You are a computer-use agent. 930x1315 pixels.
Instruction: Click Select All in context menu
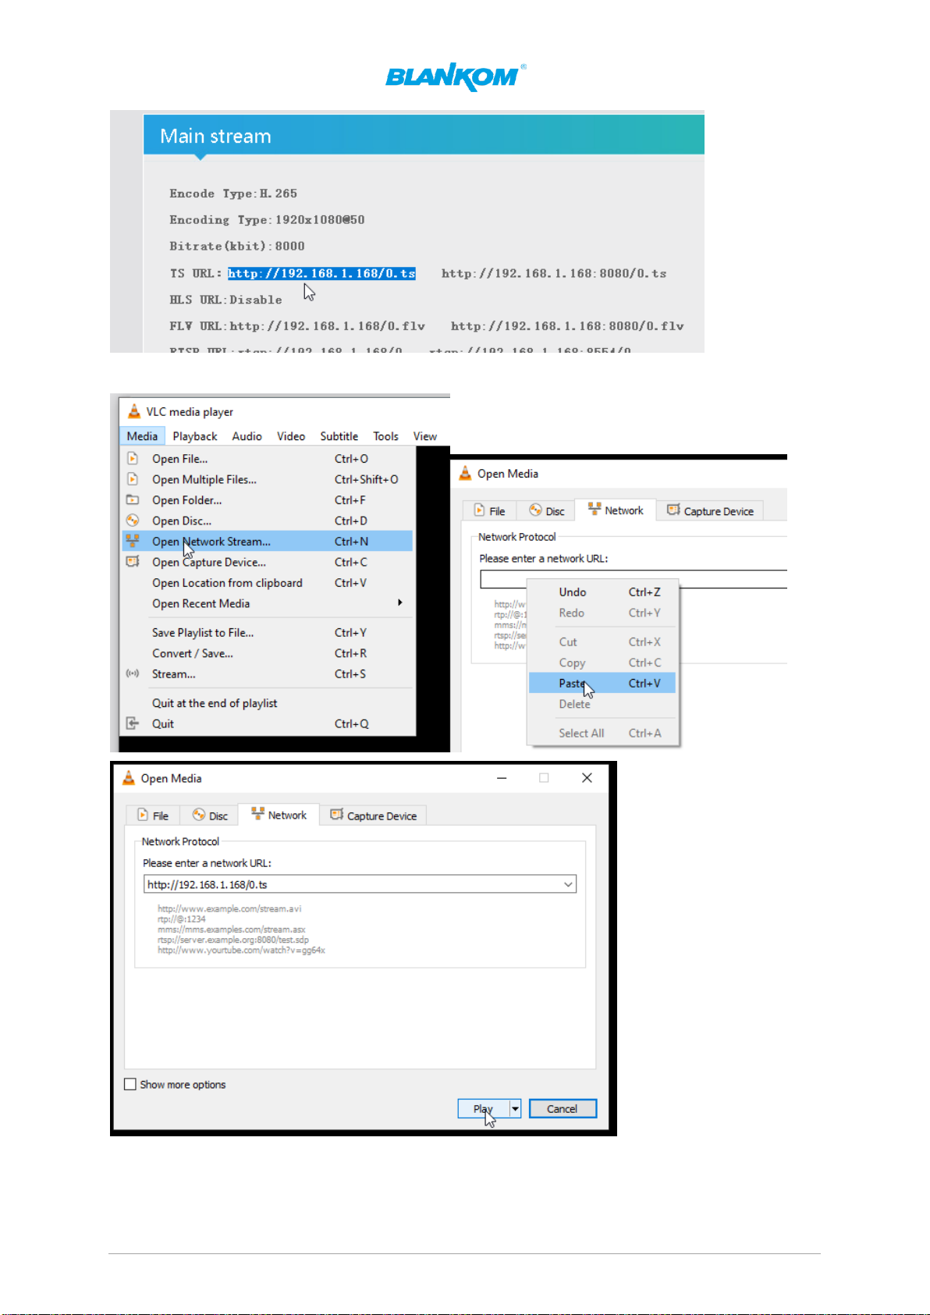[x=602, y=733]
